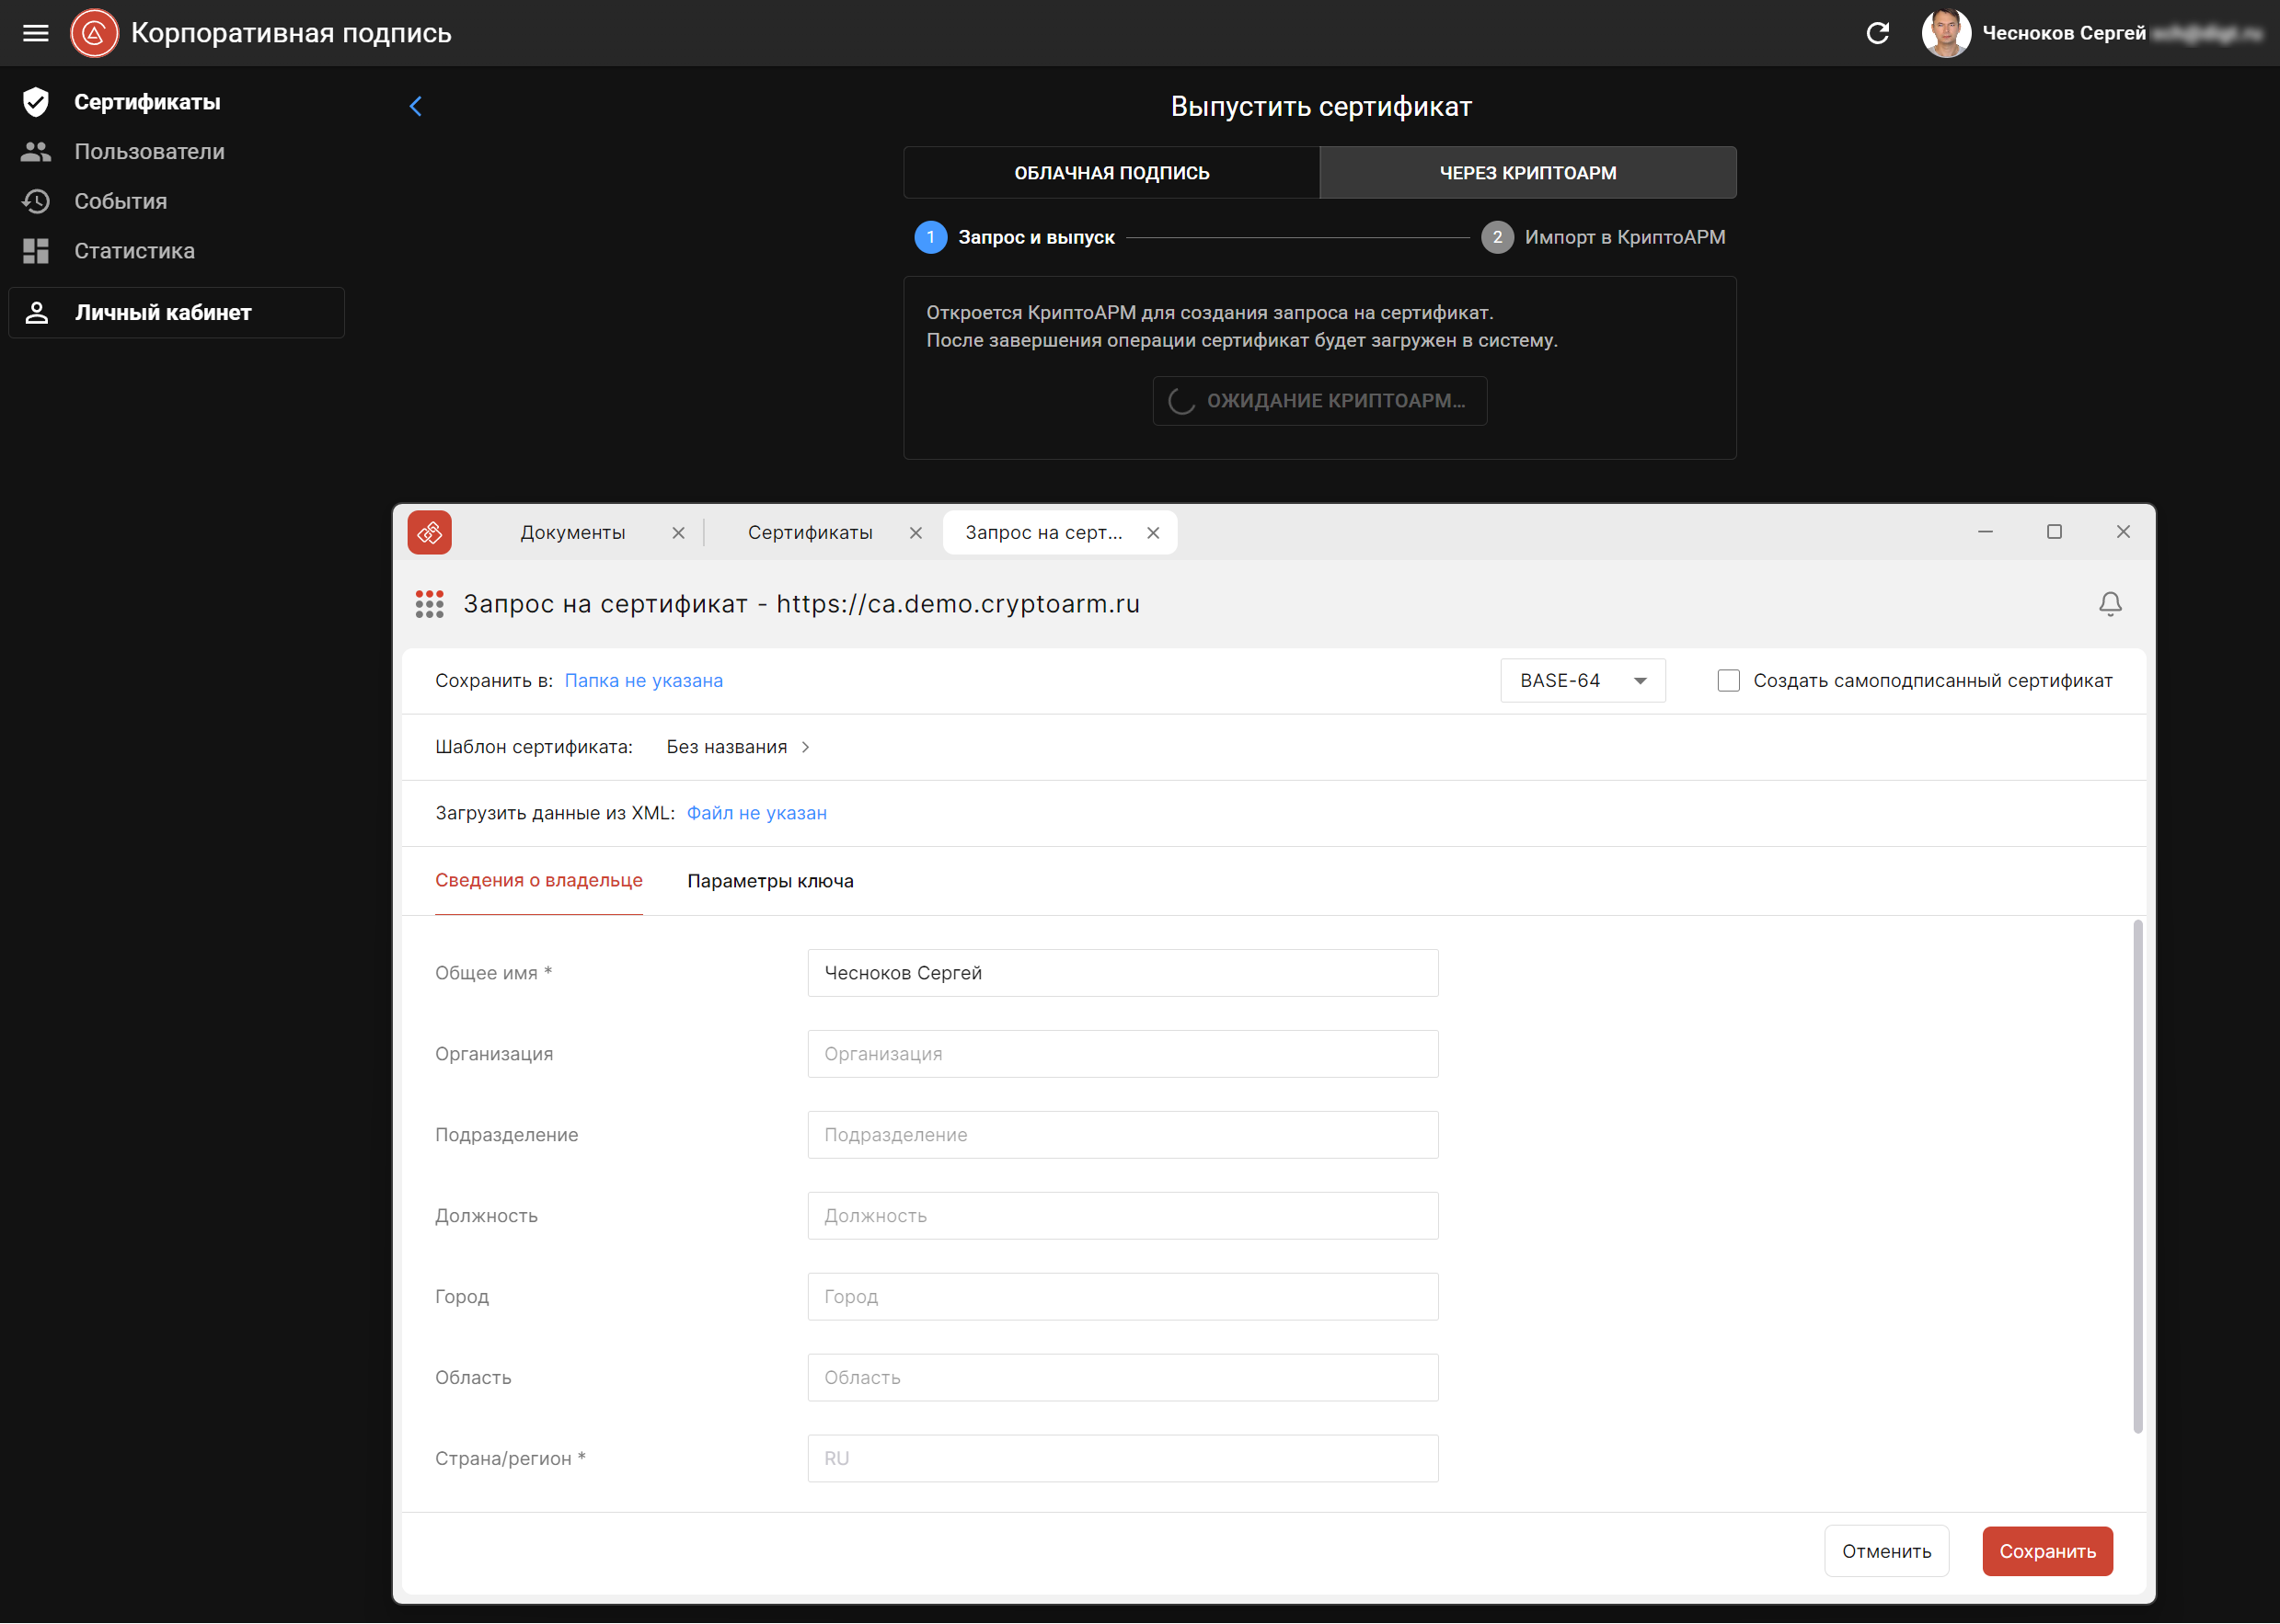Click the Личный кабинет person icon
The image size is (2280, 1624).
[37, 312]
